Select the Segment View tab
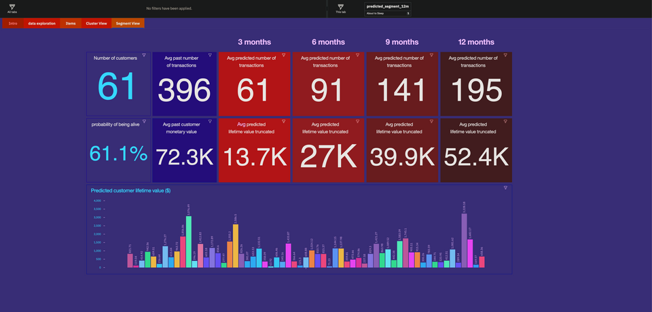This screenshot has height=312, width=652. pyautogui.click(x=128, y=23)
